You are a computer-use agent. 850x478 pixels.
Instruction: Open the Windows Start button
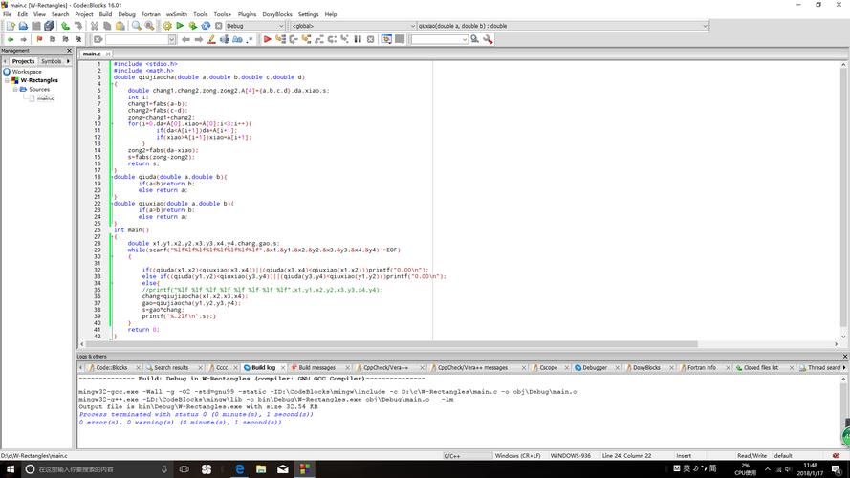(11, 468)
